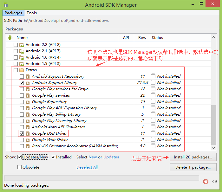Click the package icon for Google Play APK Expansion Library

click(x=28, y=108)
